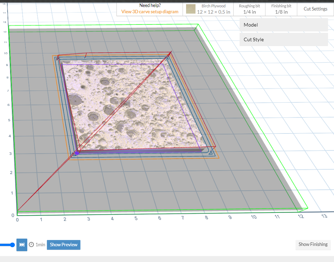Viewport: 334px width, 262px height.
Task: Expand the Cut Style panel
Action: (284, 39)
